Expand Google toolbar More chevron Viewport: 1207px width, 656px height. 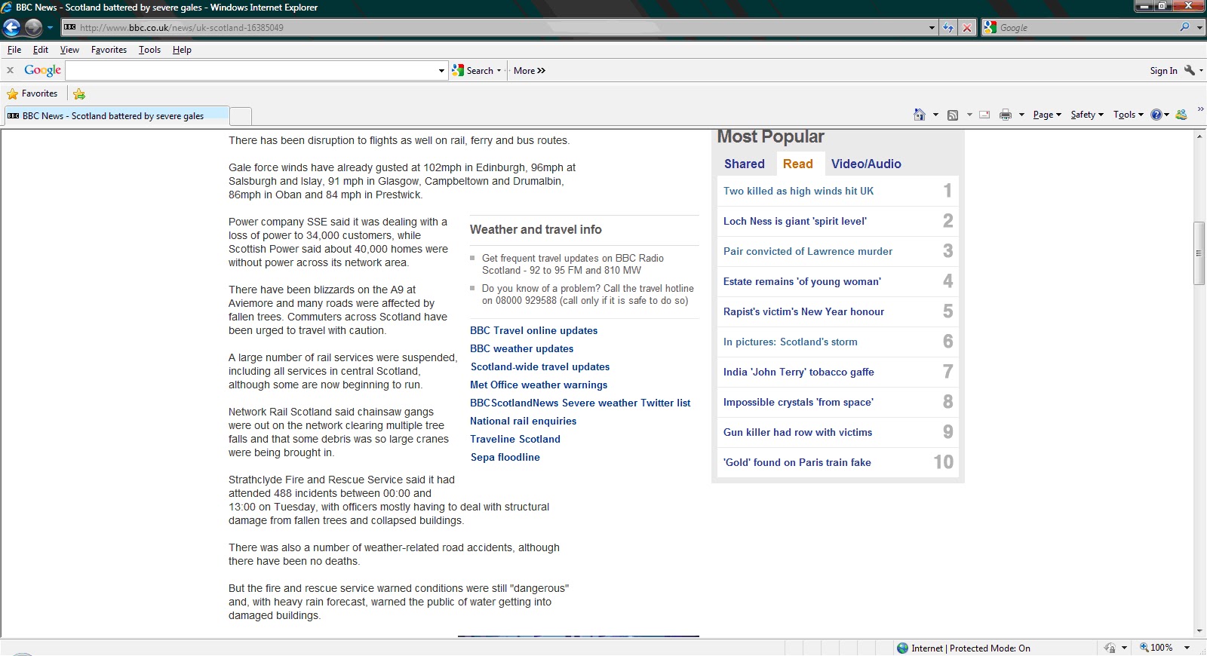[530, 70]
